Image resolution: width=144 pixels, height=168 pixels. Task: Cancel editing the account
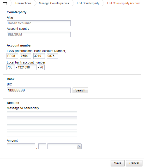(134, 163)
